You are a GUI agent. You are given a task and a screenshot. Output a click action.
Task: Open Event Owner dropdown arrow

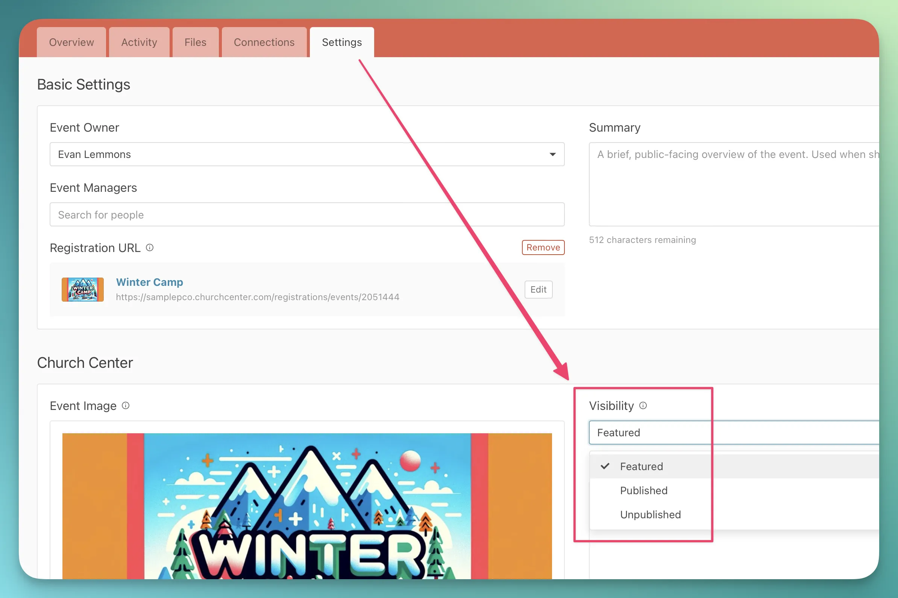[552, 154]
